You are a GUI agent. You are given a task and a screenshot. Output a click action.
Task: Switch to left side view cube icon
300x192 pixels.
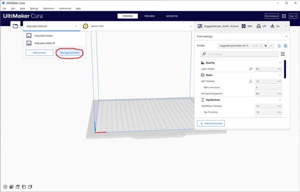tap(24, 187)
